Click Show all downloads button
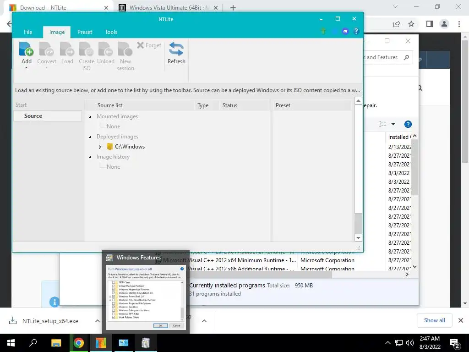Screen dimensions: 469x352 (x=434, y=320)
